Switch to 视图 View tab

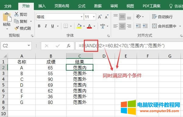[x=130, y=6]
